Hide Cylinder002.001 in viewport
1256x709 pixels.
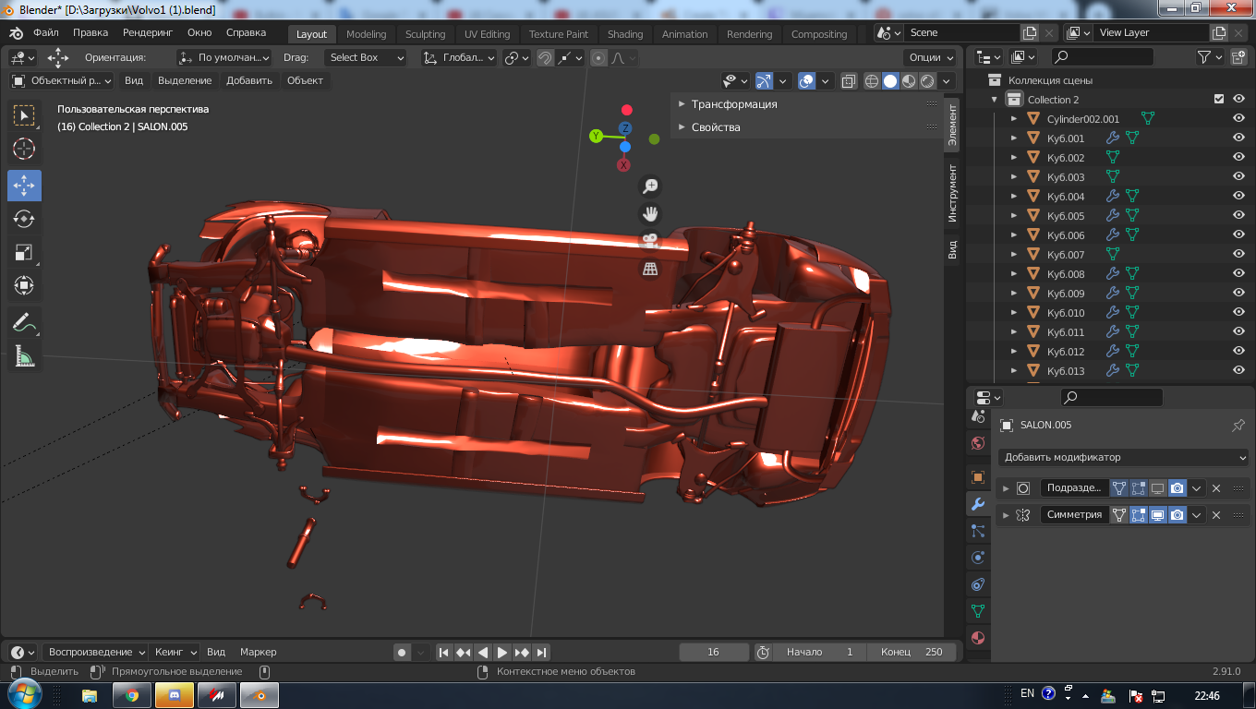(1238, 119)
